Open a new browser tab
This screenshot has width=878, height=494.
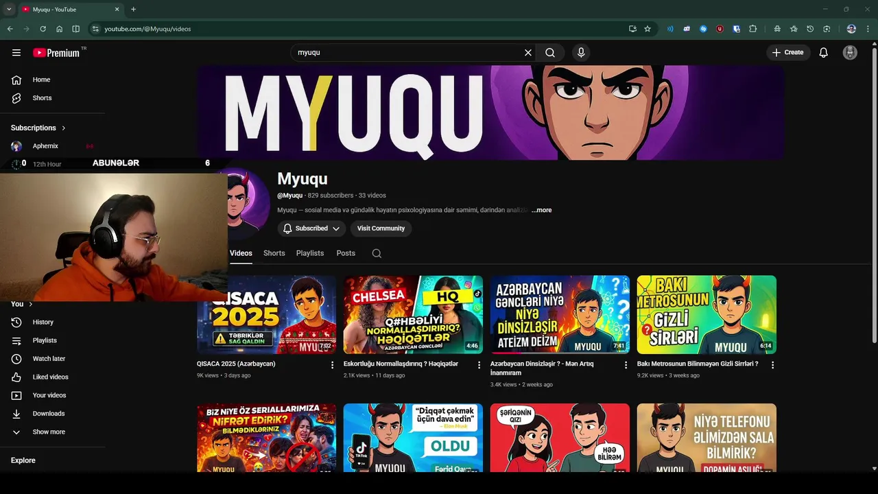click(x=133, y=9)
